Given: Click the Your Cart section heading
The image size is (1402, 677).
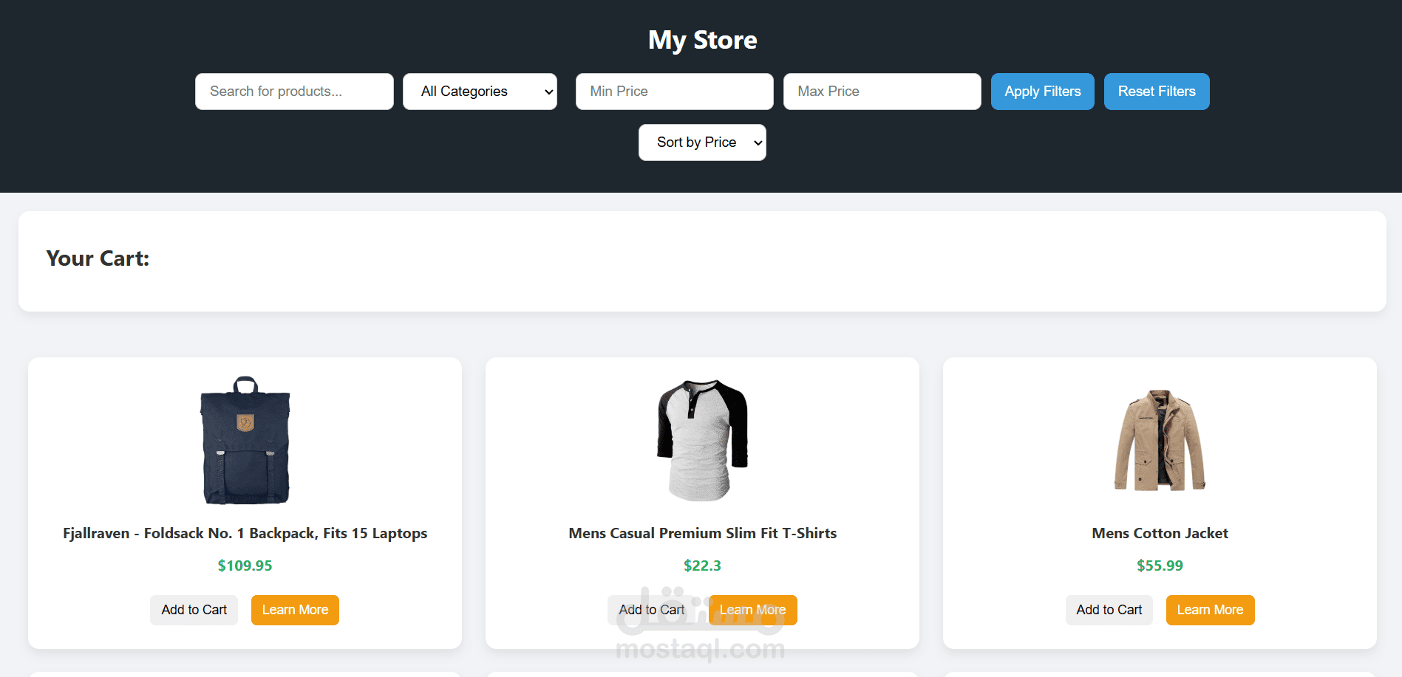Looking at the screenshot, I should click(98, 258).
